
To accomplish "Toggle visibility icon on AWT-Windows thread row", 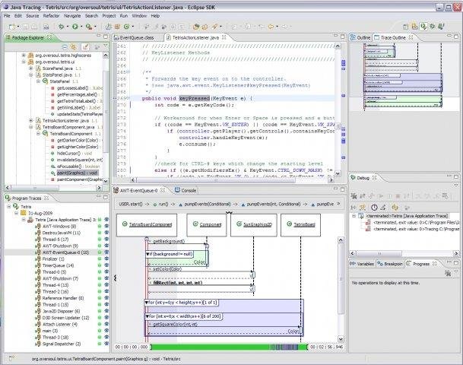I will coord(107,226).
